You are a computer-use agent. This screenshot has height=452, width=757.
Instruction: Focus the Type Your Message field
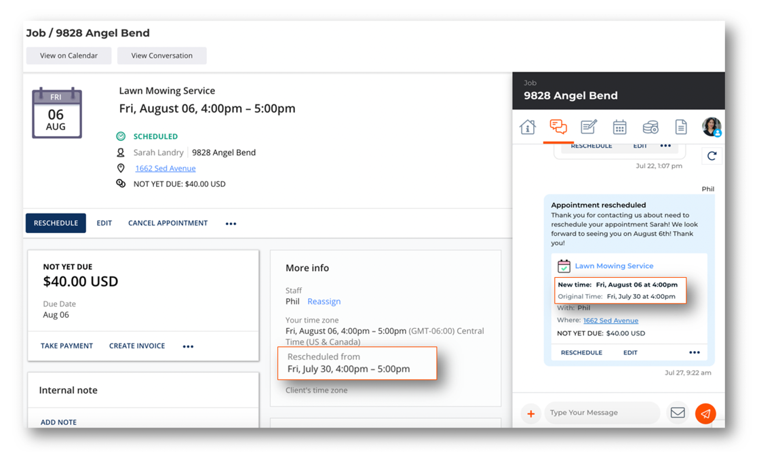tap(601, 413)
